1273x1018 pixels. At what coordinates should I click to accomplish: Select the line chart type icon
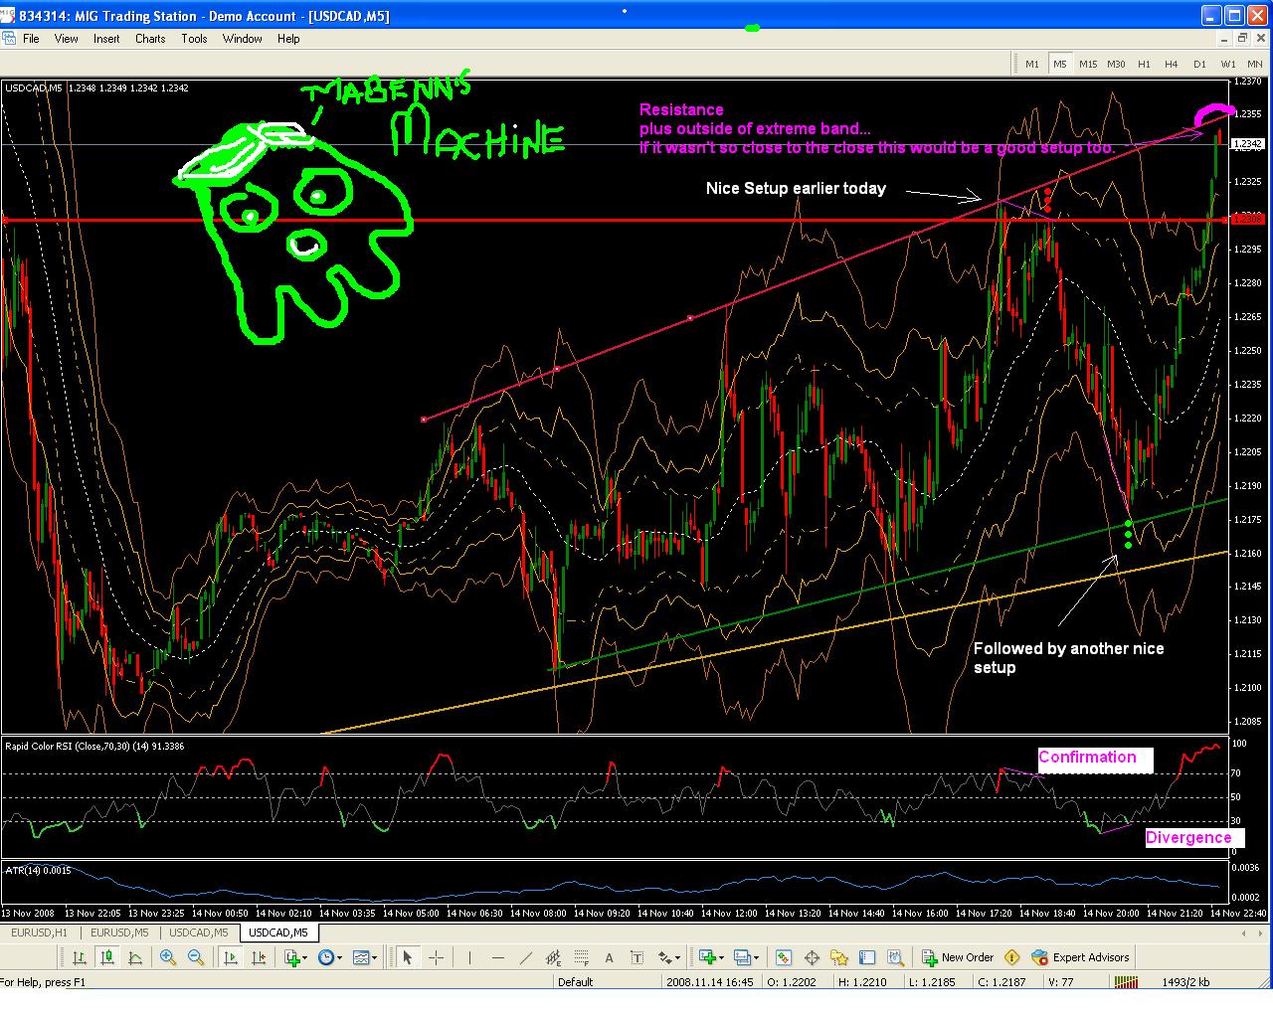click(134, 957)
